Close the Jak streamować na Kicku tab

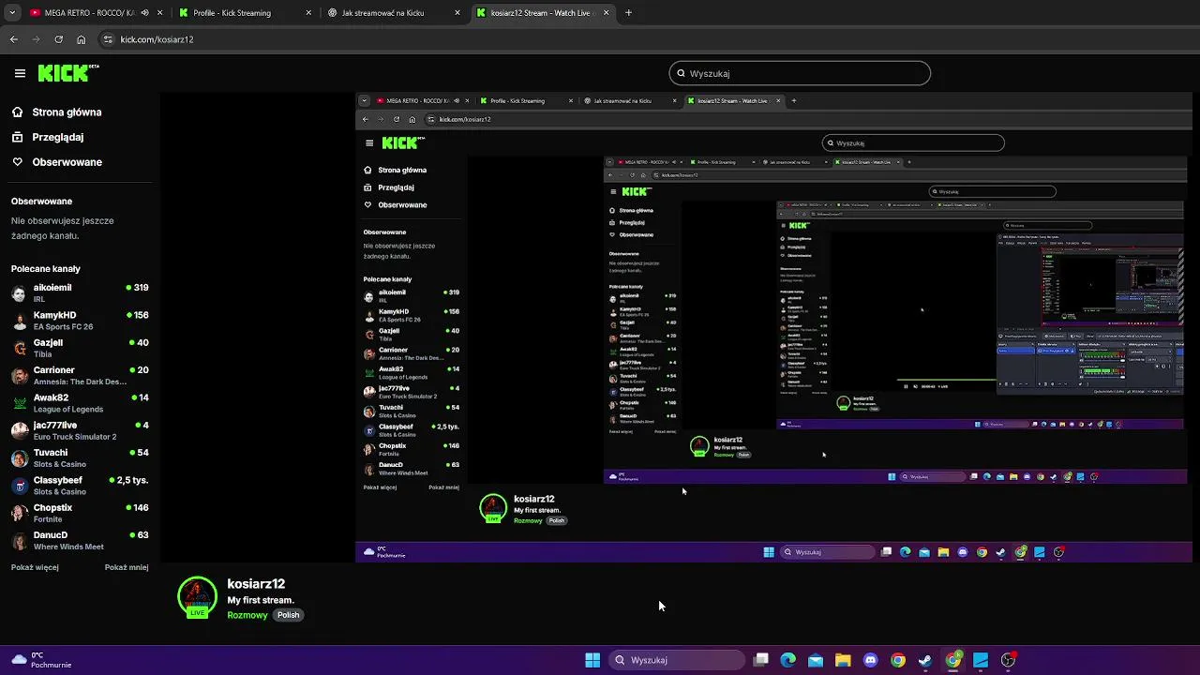457,13
